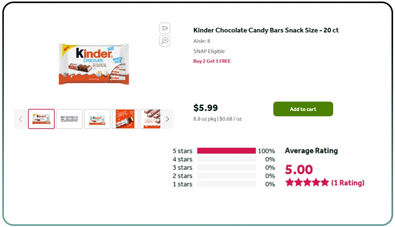This screenshot has height=227, width=395.
Task: View the nutrition facts thumbnail
Action: [69, 119]
